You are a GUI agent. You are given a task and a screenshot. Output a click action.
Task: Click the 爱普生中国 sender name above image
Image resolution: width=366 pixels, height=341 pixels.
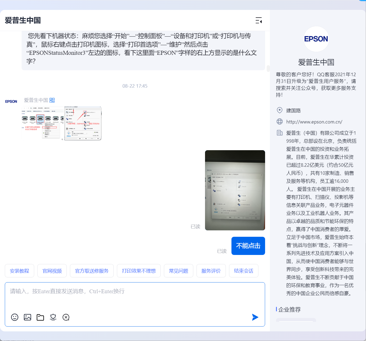tap(36, 100)
